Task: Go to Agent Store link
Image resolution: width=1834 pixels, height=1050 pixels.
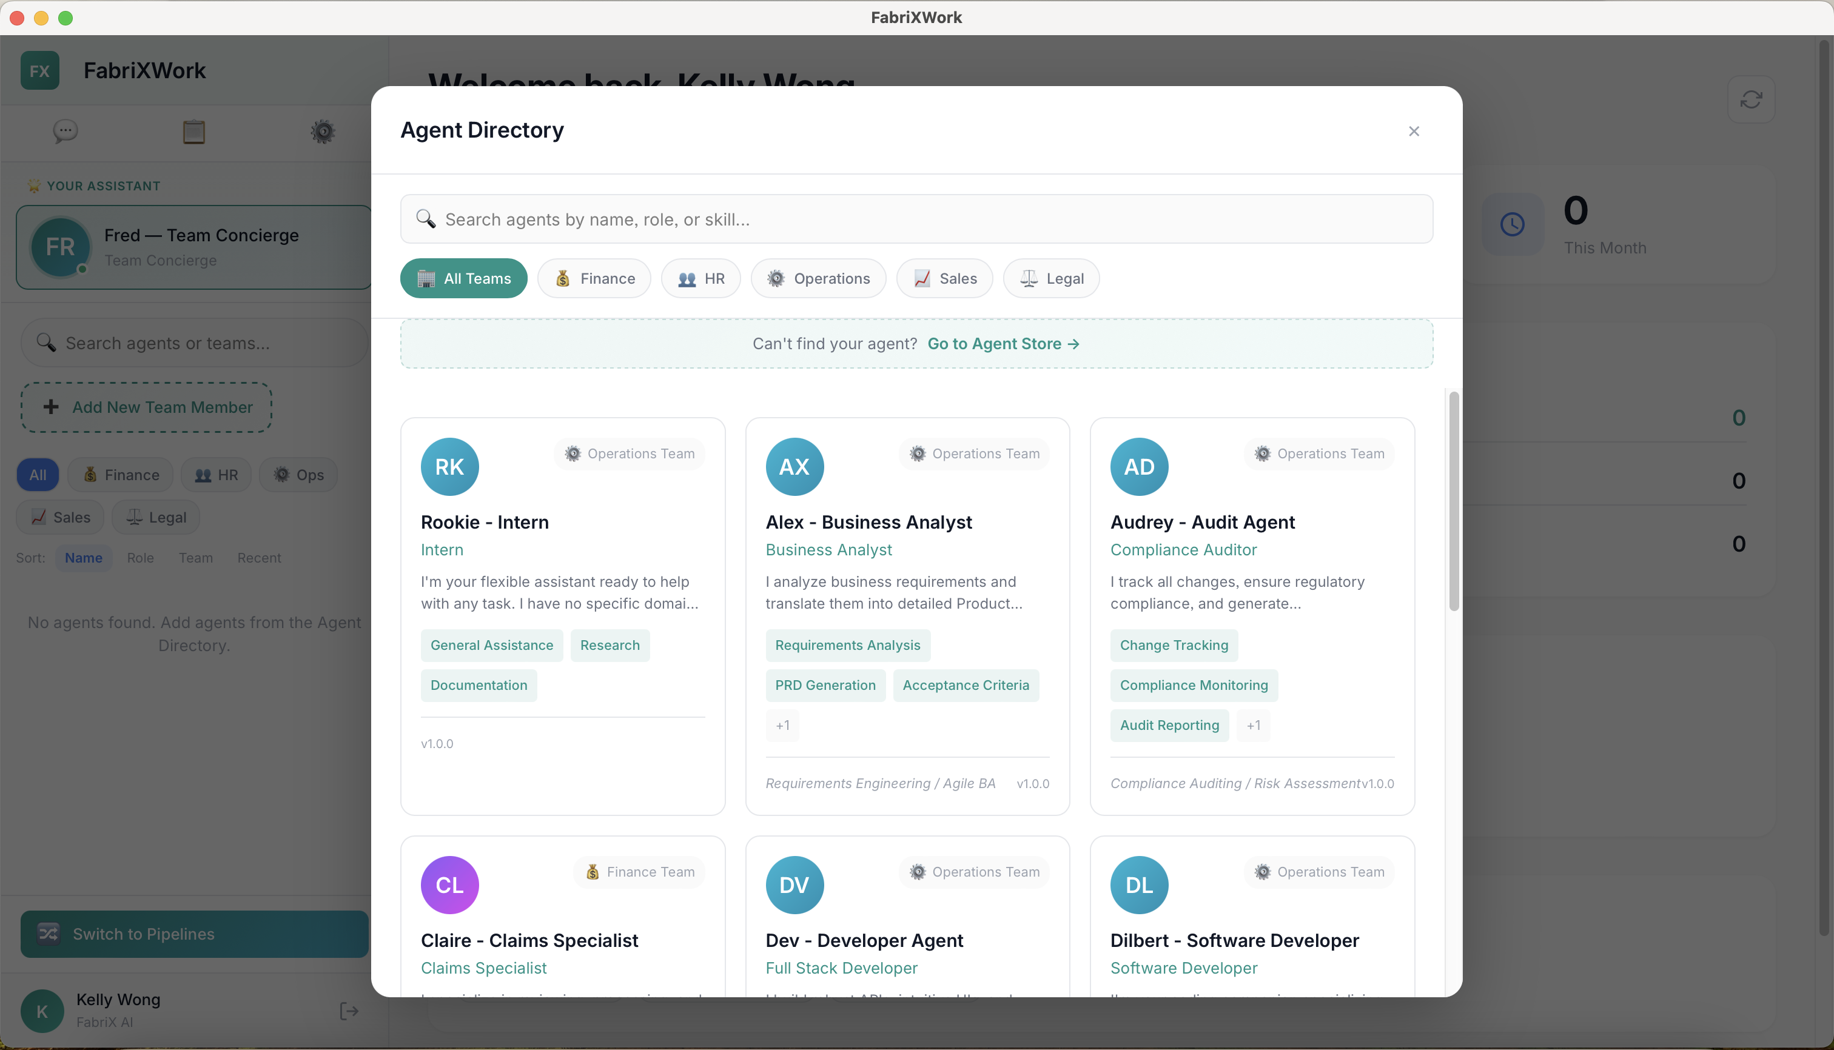Action: pyautogui.click(x=1003, y=344)
